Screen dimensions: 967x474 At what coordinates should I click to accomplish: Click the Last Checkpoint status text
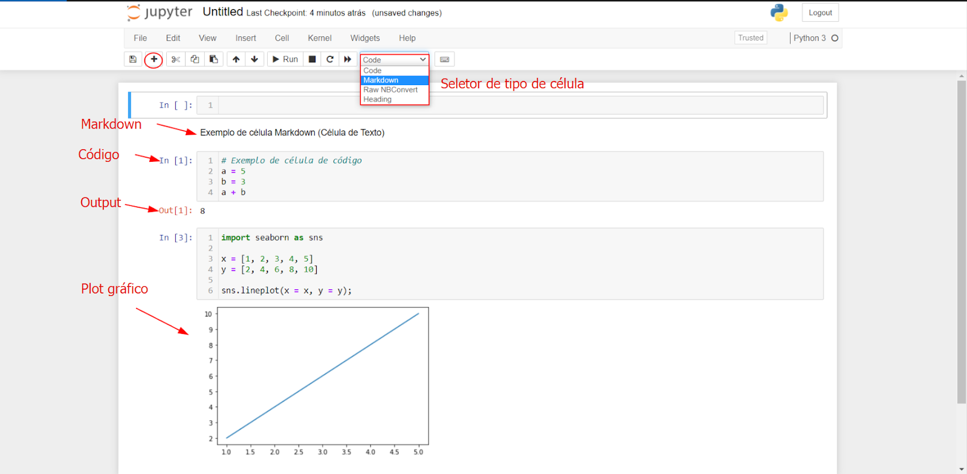coord(306,13)
